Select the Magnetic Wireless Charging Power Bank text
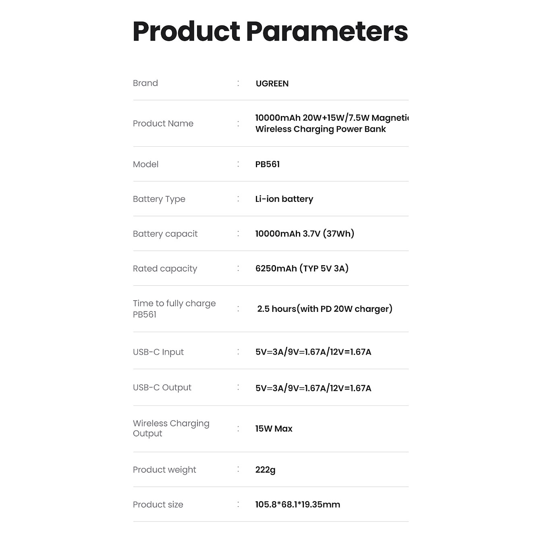The height and width of the screenshot is (542, 542). (x=332, y=123)
